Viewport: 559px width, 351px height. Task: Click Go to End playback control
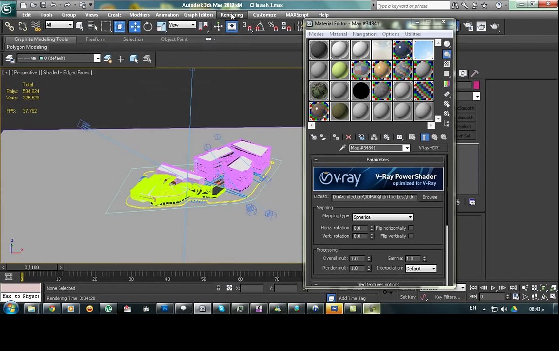[513, 288]
